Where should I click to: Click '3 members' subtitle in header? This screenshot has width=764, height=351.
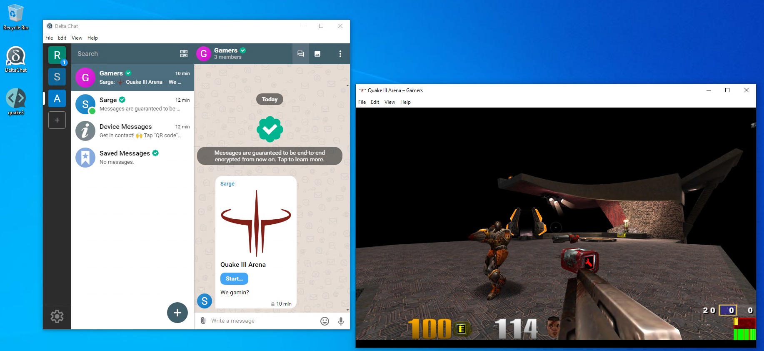click(x=228, y=57)
